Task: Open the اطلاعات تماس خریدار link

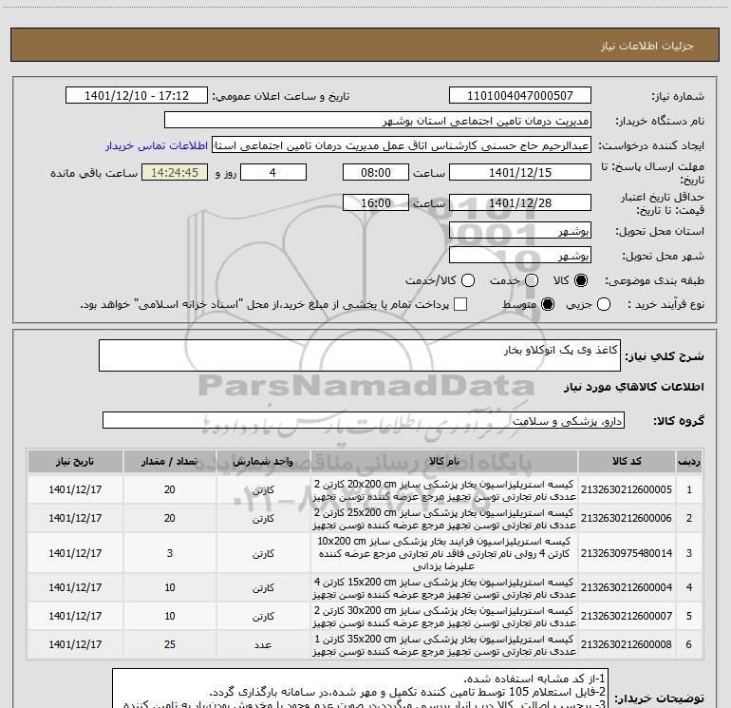Action: 157,145
